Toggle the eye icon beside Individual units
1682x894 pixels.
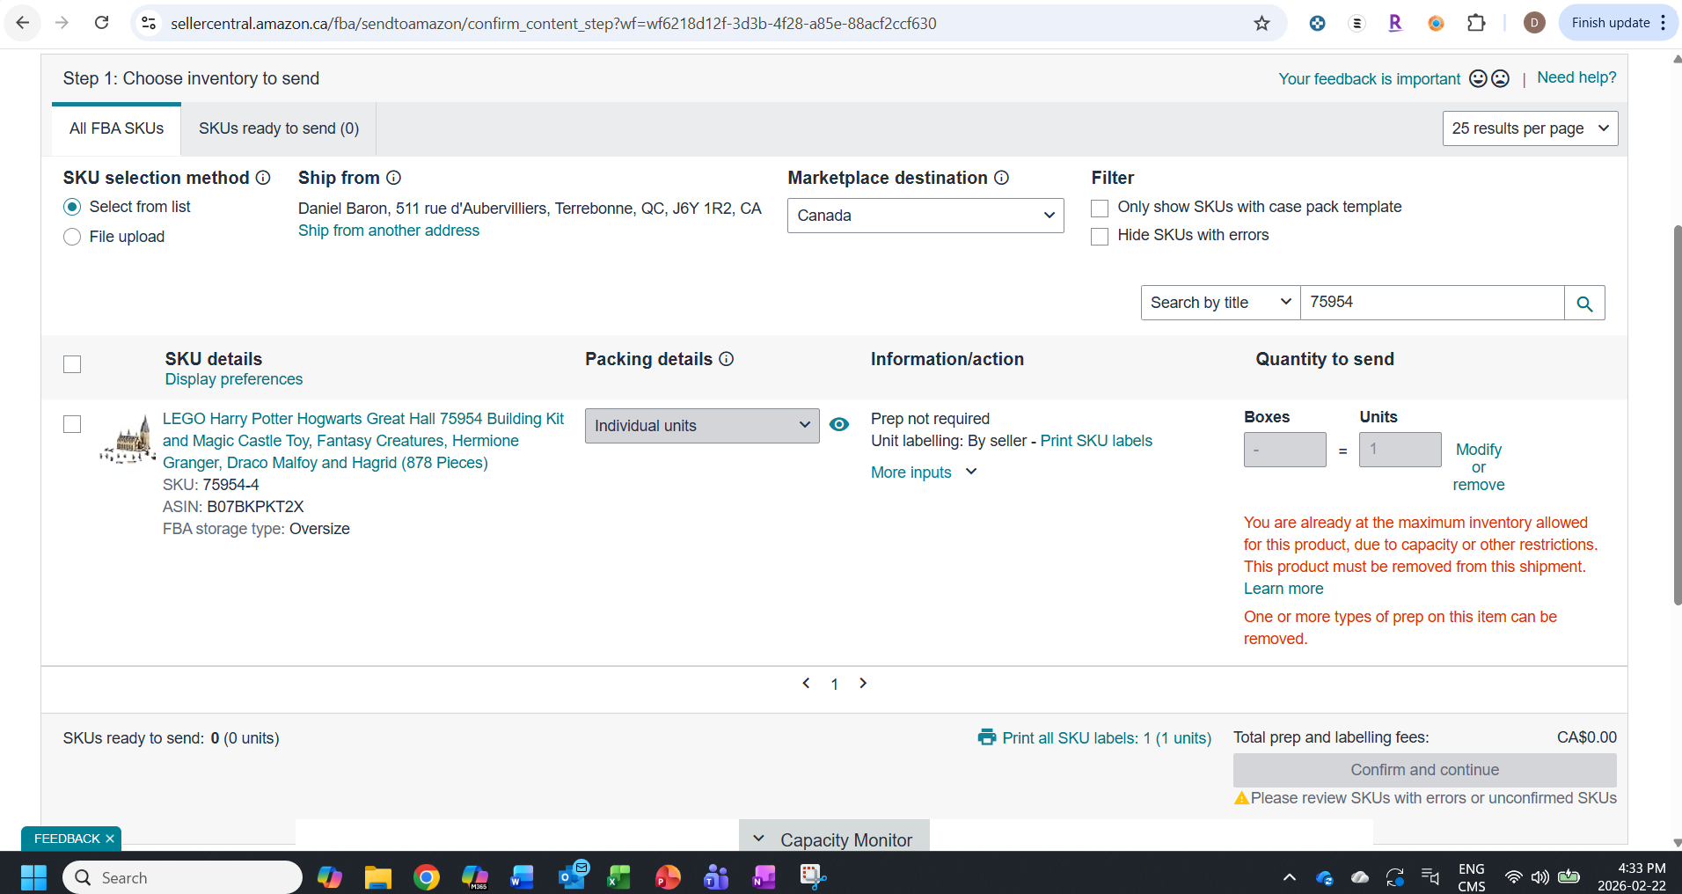(x=839, y=425)
